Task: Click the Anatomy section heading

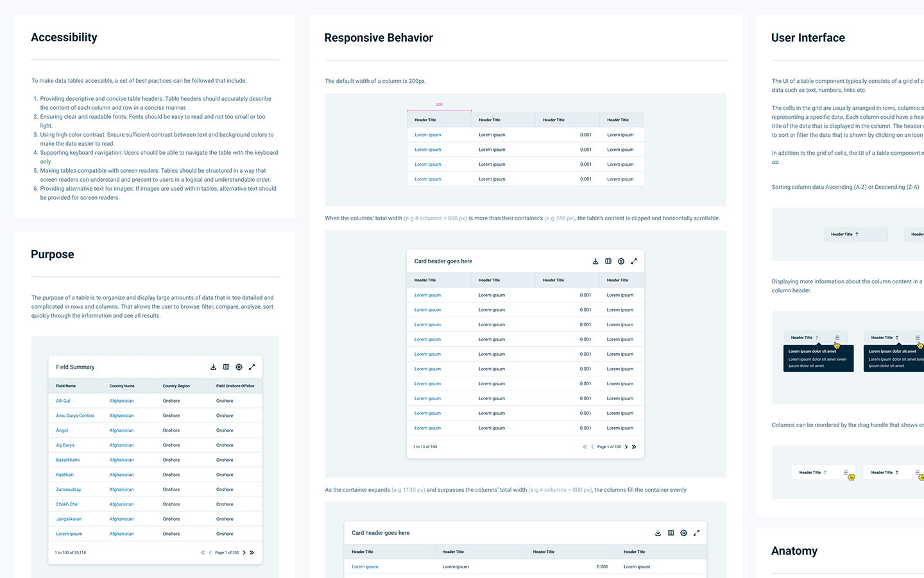Action: [794, 551]
